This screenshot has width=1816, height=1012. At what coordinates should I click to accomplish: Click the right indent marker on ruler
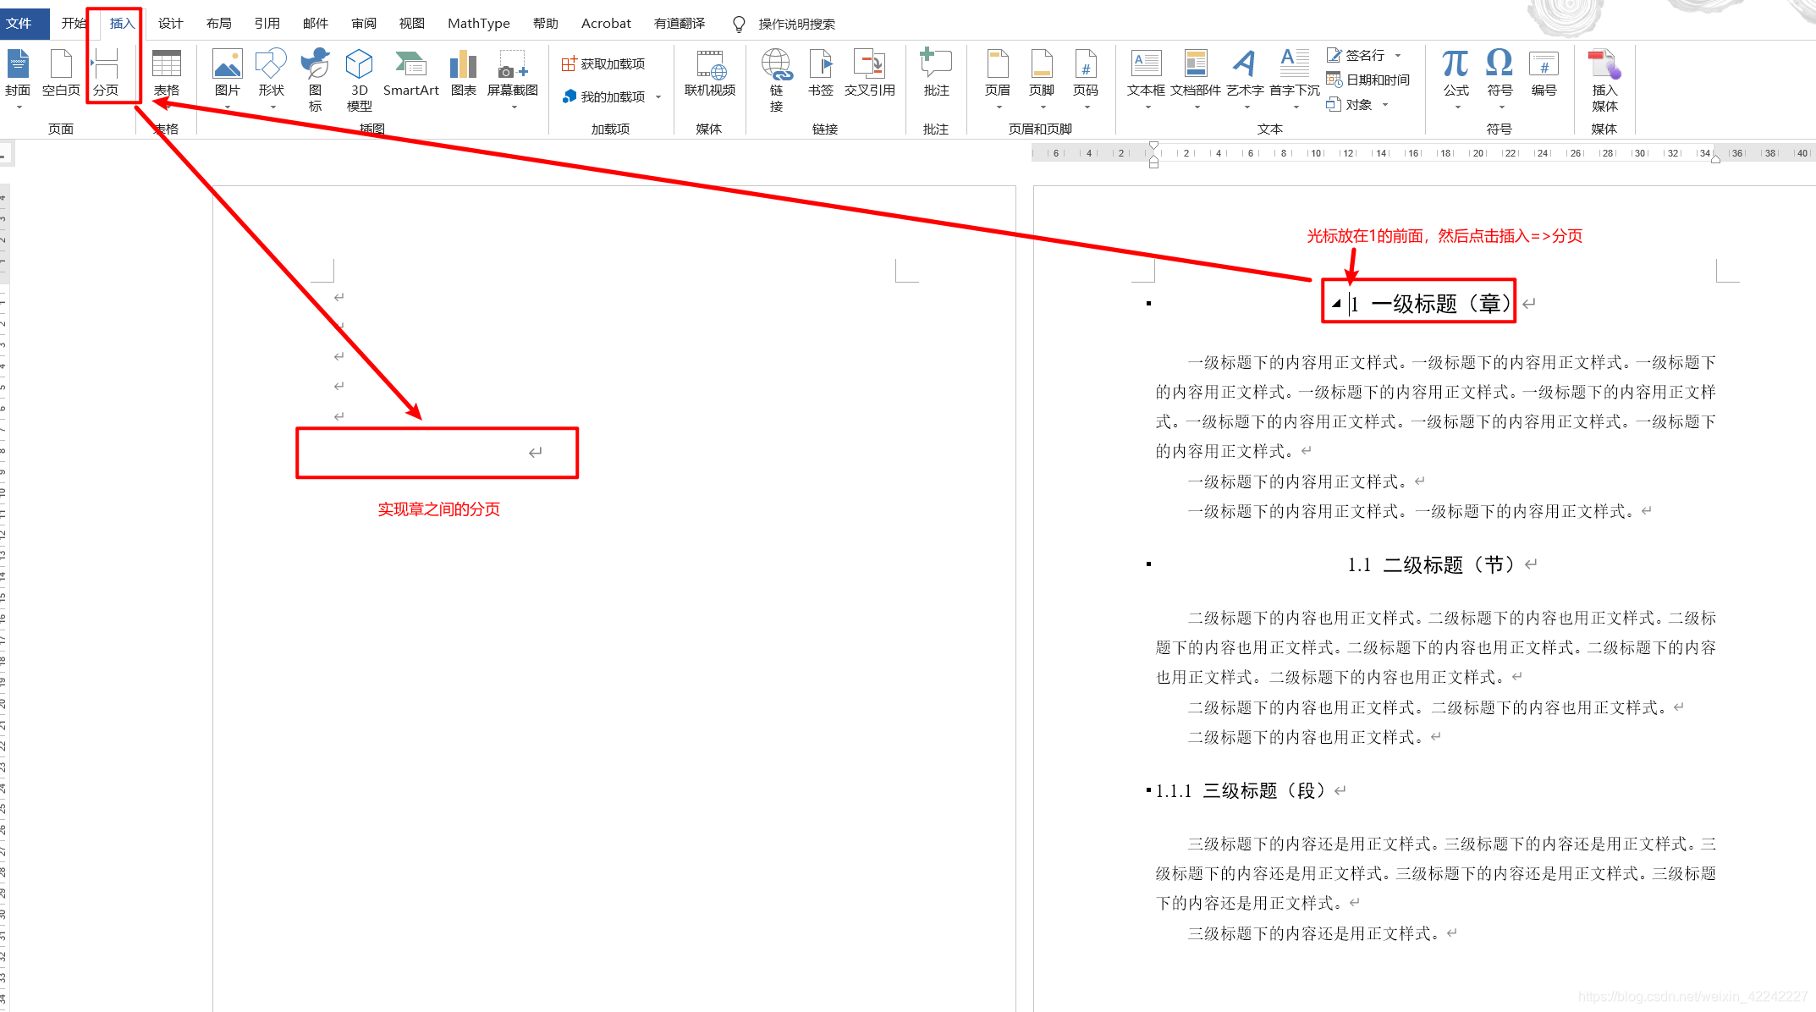point(1715,160)
